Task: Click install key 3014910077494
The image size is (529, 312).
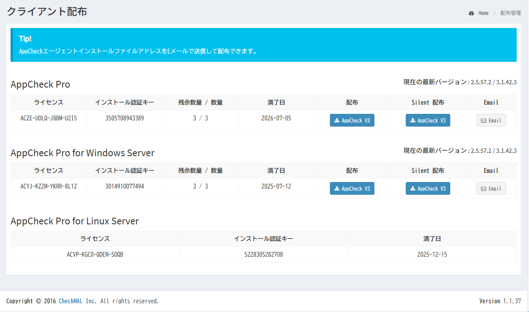Action: [x=125, y=186]
